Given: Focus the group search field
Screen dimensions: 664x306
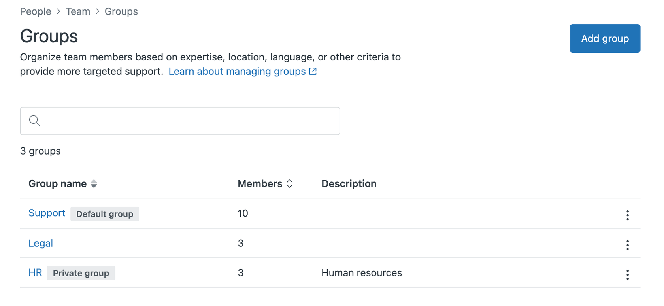Looking at the screenshot, I should (x=186, y=121).
